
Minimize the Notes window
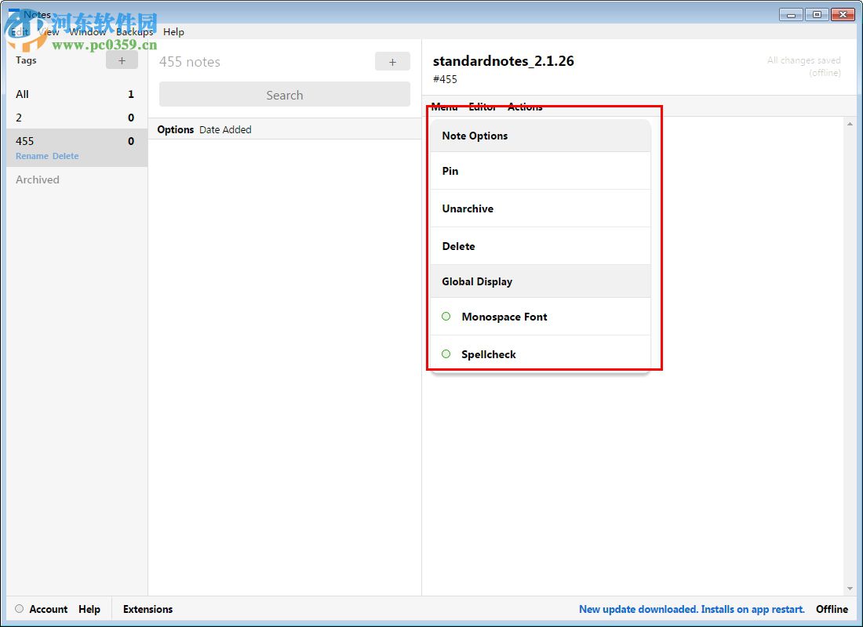[791, 15]
